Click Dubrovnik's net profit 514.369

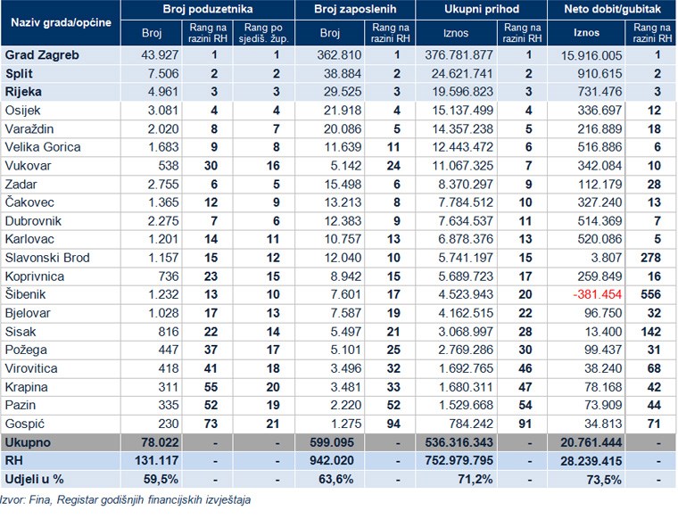pos(599,221)
